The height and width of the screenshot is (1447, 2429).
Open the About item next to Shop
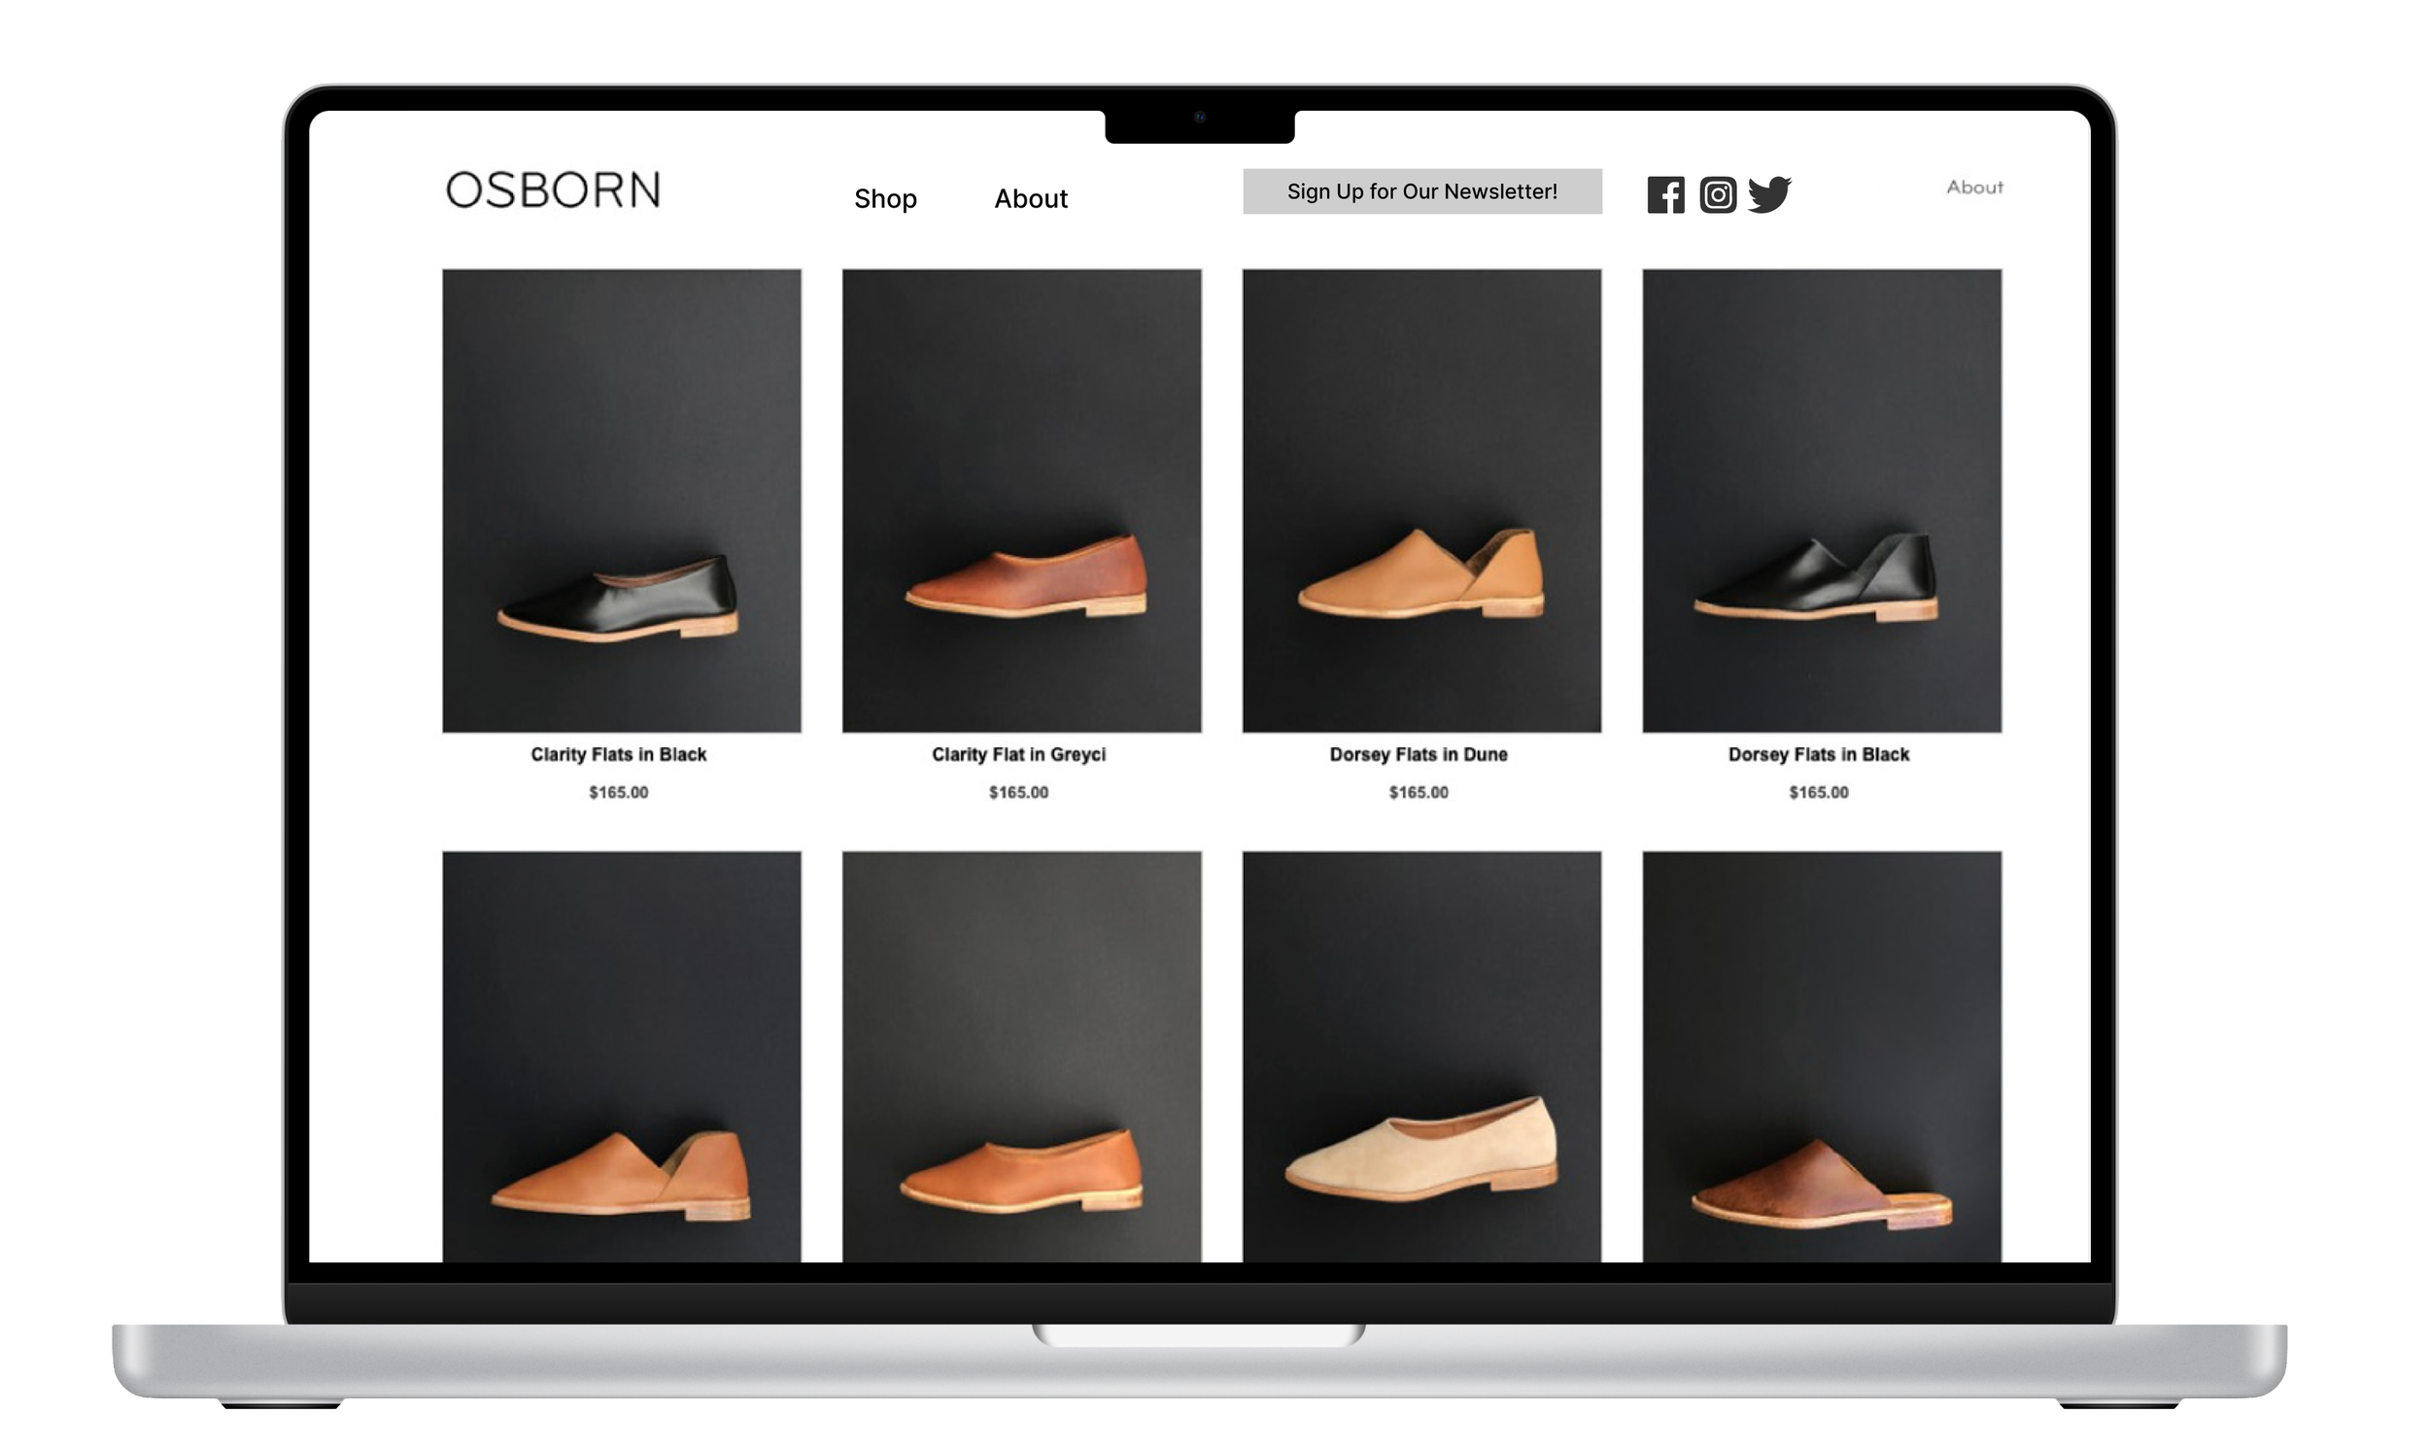point(1030,199)
